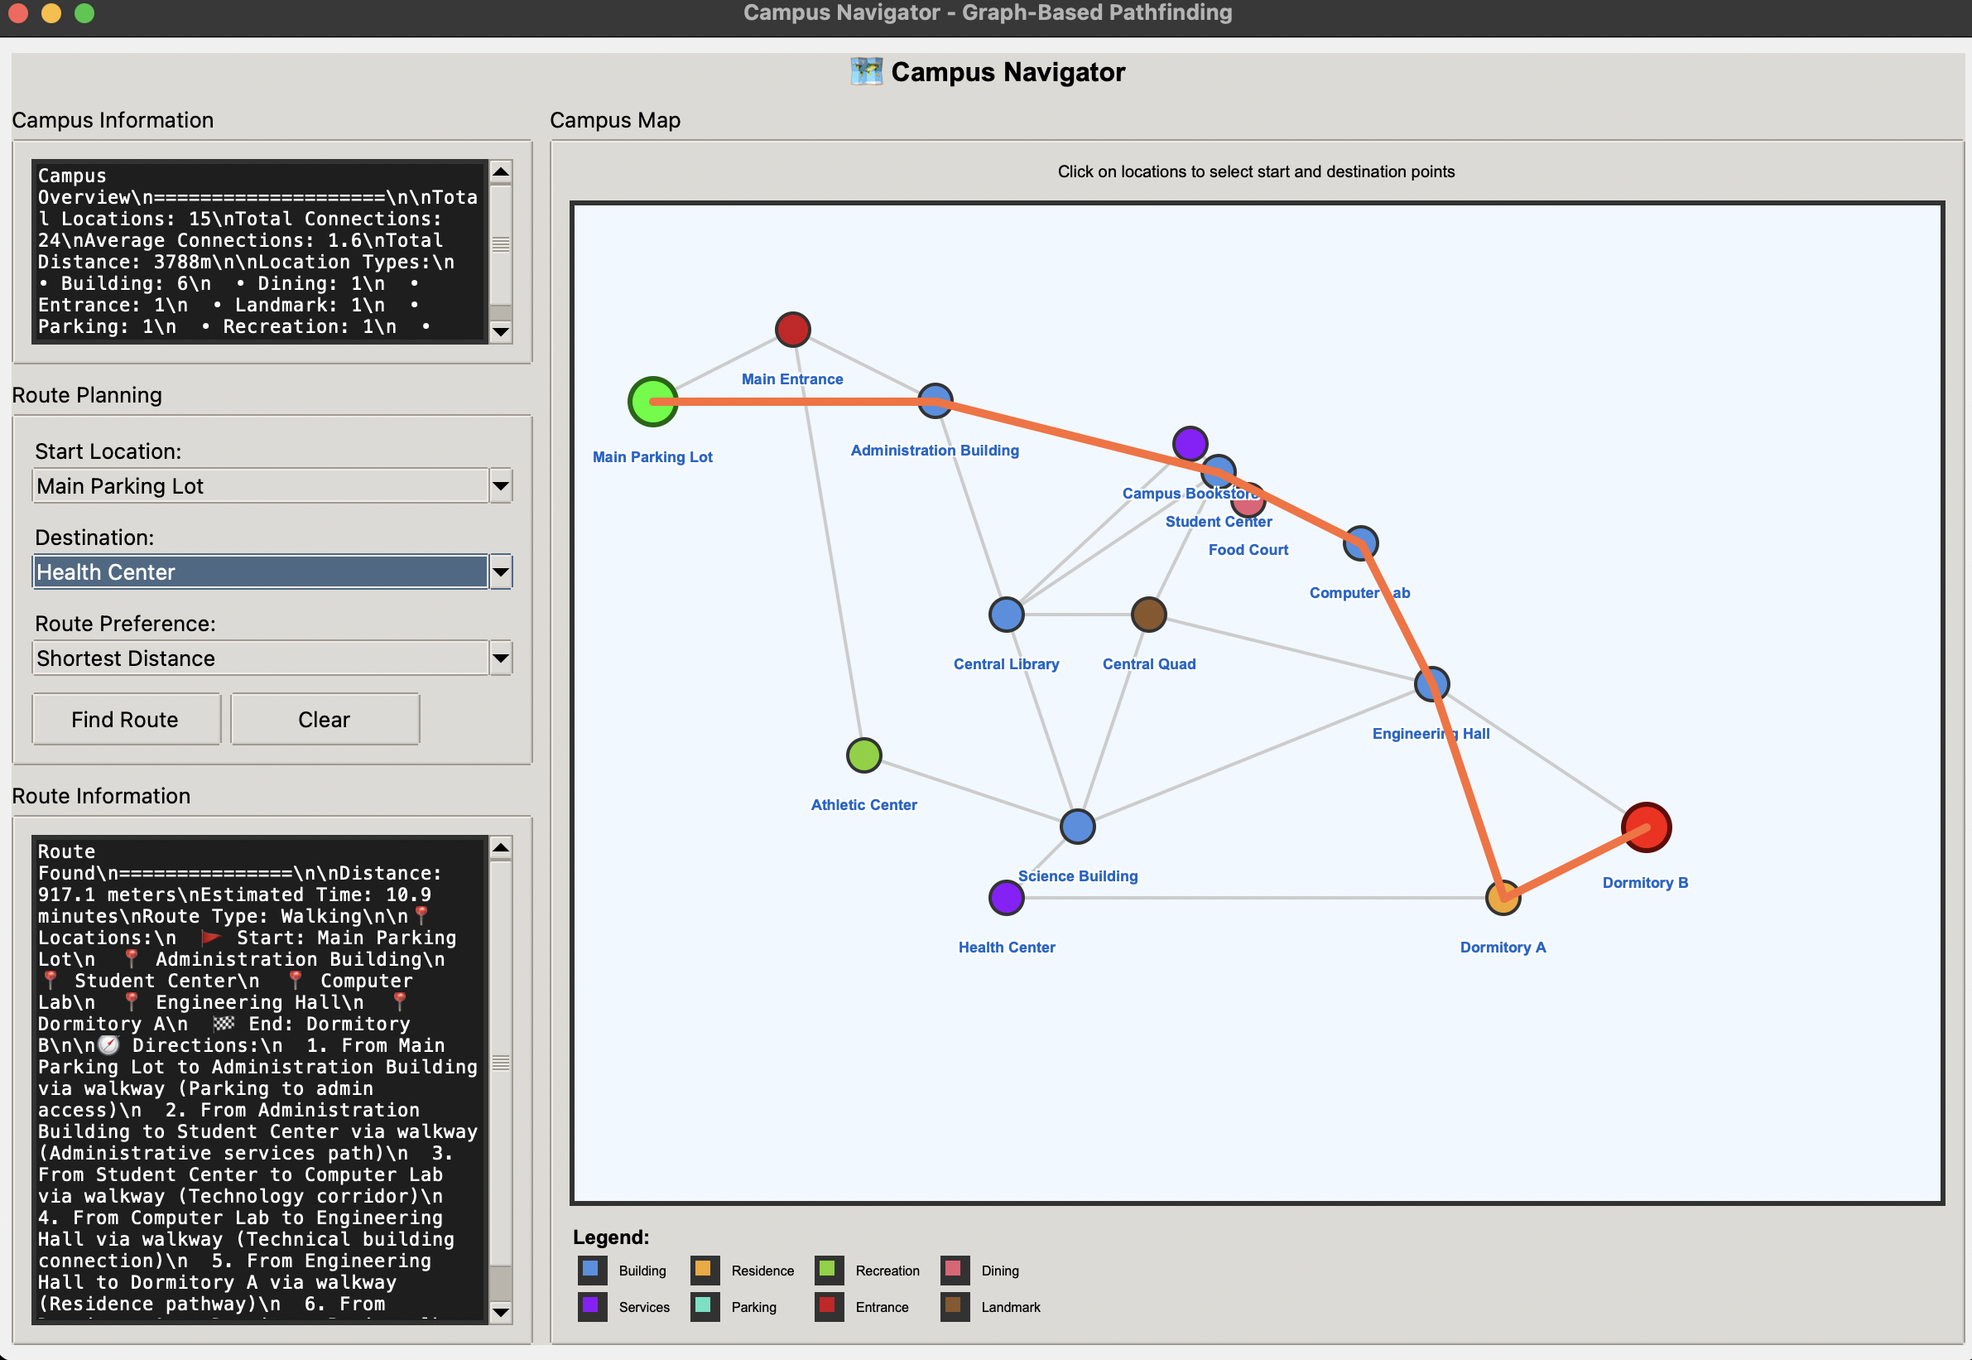Select the Science Building node
This screenshot has height=1360, width=1972.
coord(1078,827)
